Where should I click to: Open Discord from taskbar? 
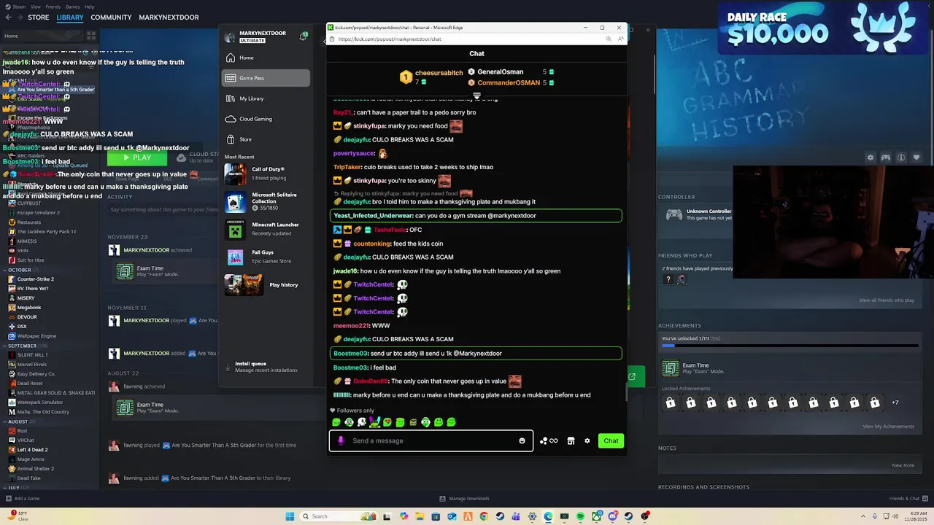[613, 516]
